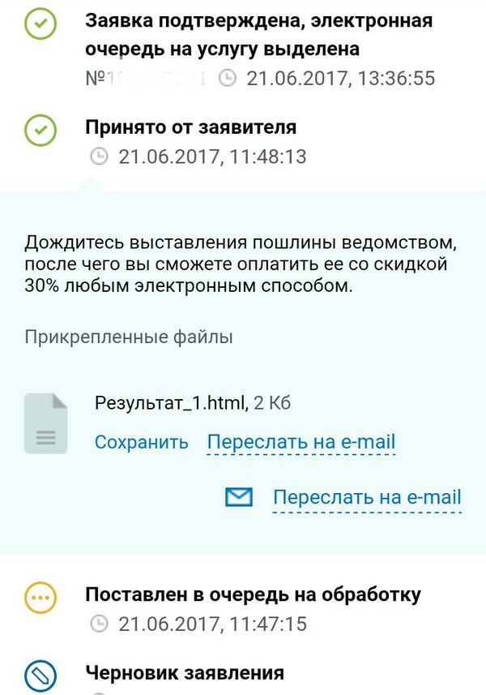Click 'Переслать на e-mail' next to Сохранить
This screenshot has width=486, height=695.
(x=301, y=442)
